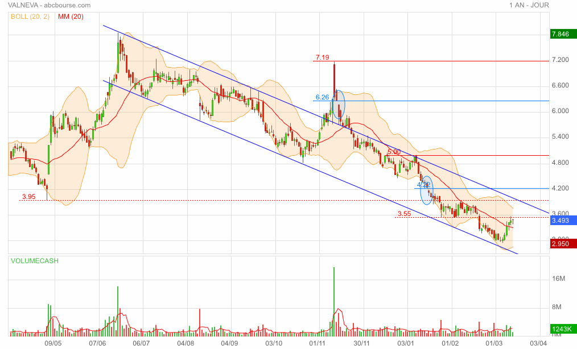Click the blue 3.493 current price tag
The image size is (577, 349).
coord(563,221)
